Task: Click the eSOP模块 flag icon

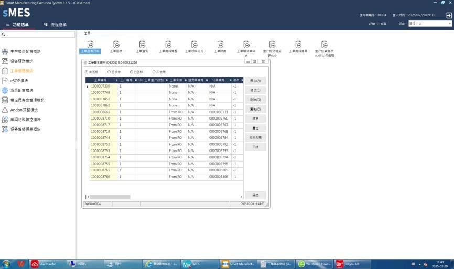Action: pos(5,80)
